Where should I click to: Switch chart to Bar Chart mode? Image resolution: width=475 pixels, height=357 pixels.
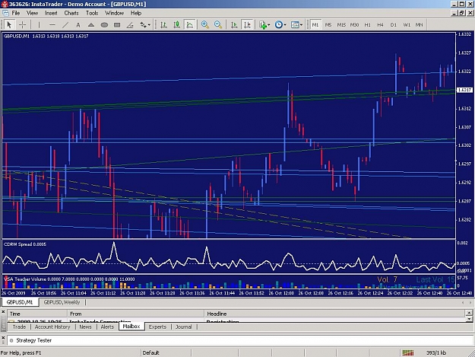pyautogui.click(x=163, y=25)
